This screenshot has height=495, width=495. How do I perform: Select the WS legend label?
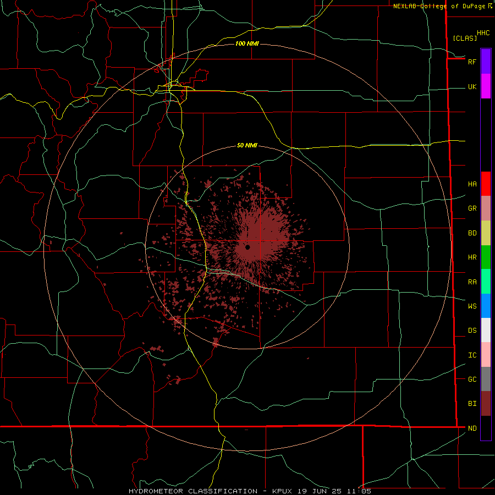click(x=472, y=306)
